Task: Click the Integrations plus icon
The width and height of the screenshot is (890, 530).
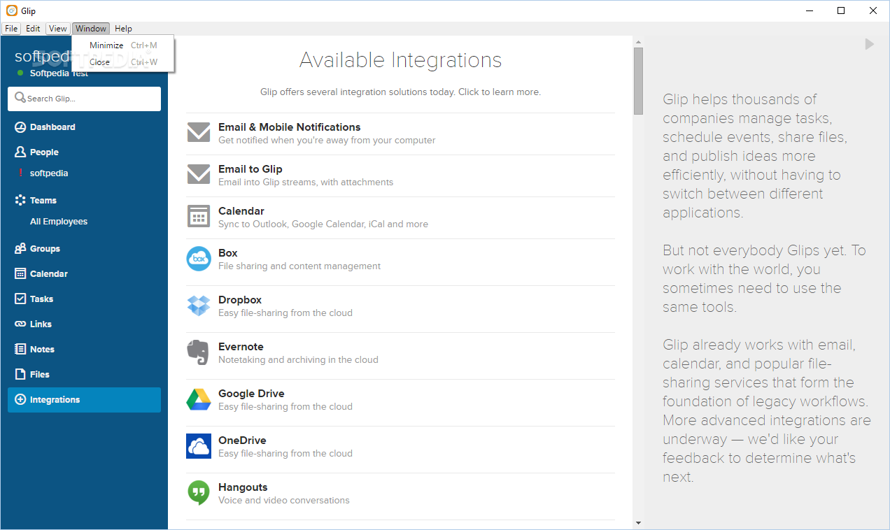Action: click(20, 399)
